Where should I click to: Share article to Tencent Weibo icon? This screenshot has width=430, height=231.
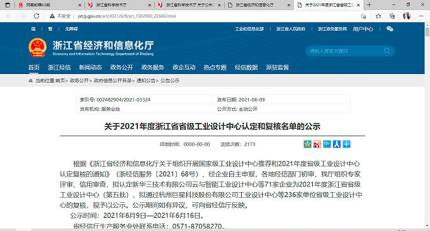[x=327, y=144]
